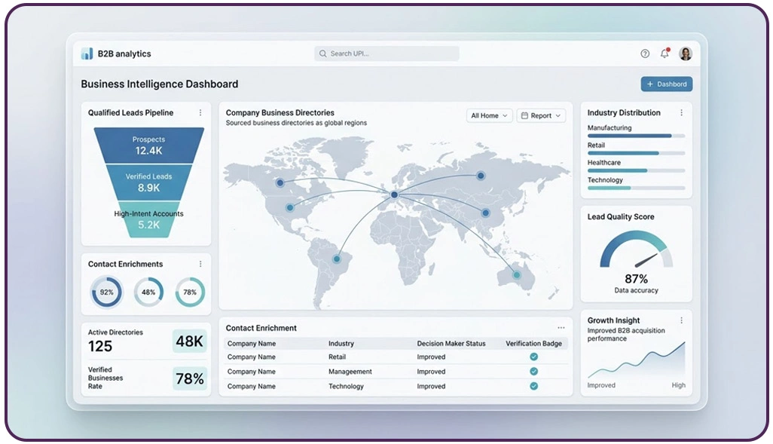
Task: Click the Technology progress bar
Action: (x=636, y=188)
